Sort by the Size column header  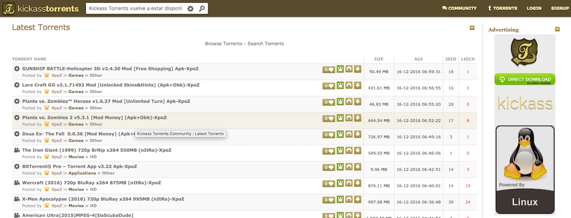[x=379, y=59]
